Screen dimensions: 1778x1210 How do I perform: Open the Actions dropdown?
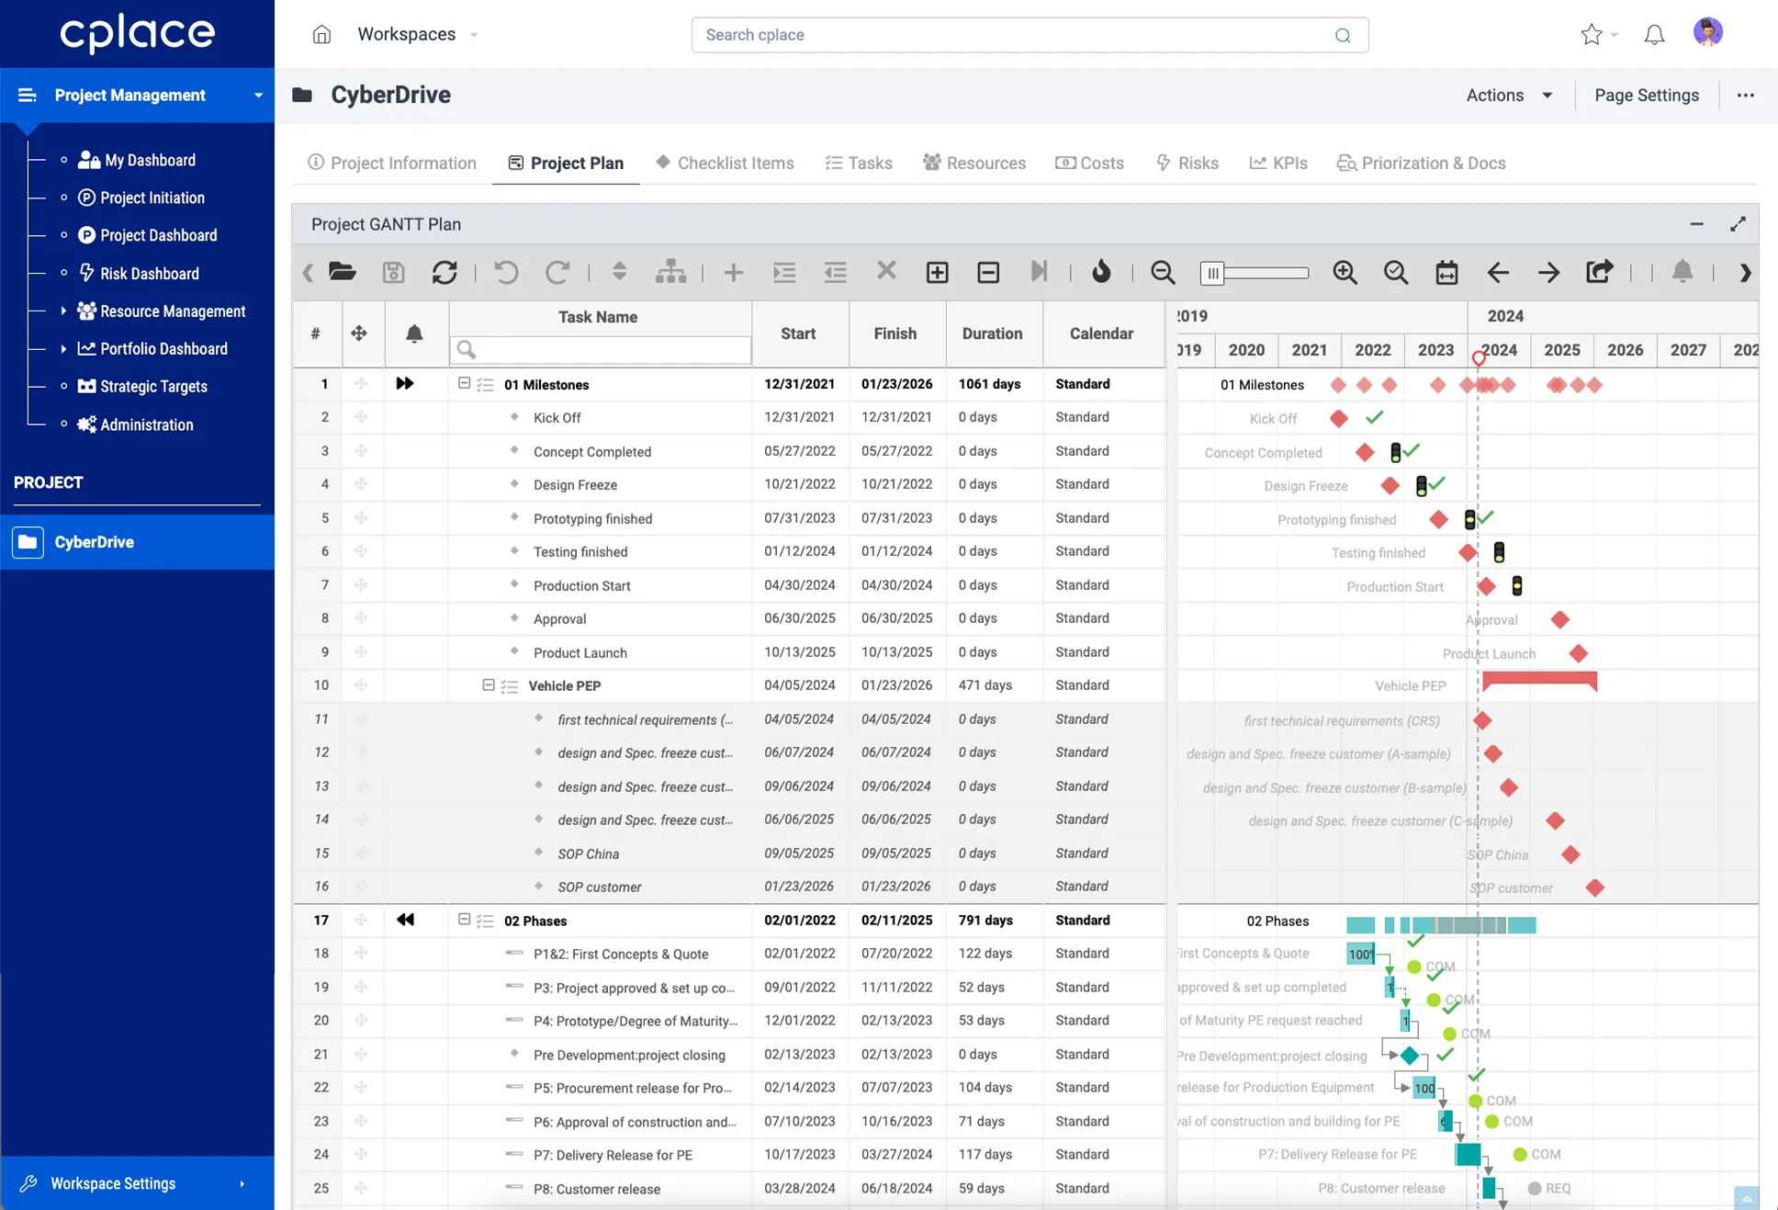click(1509, 95)
